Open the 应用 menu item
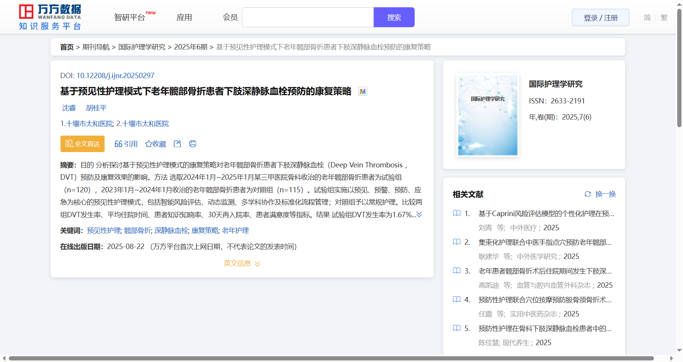The width and height of the screenshot is (683, 362). pos(184,18)
